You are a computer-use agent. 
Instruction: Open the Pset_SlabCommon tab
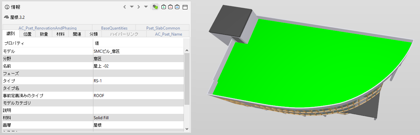[163, 28]
